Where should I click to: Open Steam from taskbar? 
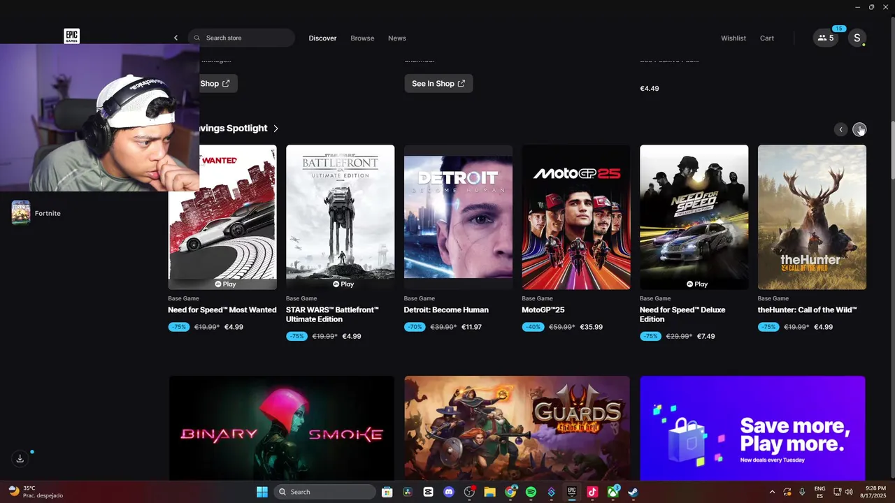pyautogui.click(x=633, y=492)
